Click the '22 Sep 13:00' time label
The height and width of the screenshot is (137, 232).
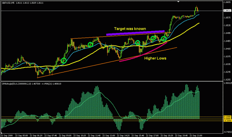[x=109, y=136]
